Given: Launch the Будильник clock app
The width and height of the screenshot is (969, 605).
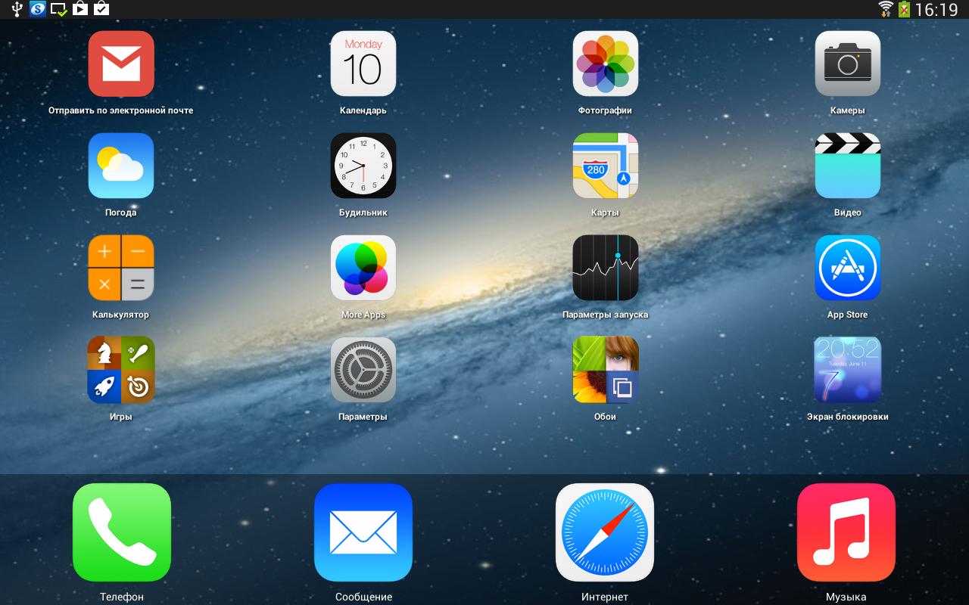Looking at the screenshot, I should pos(363,166).
